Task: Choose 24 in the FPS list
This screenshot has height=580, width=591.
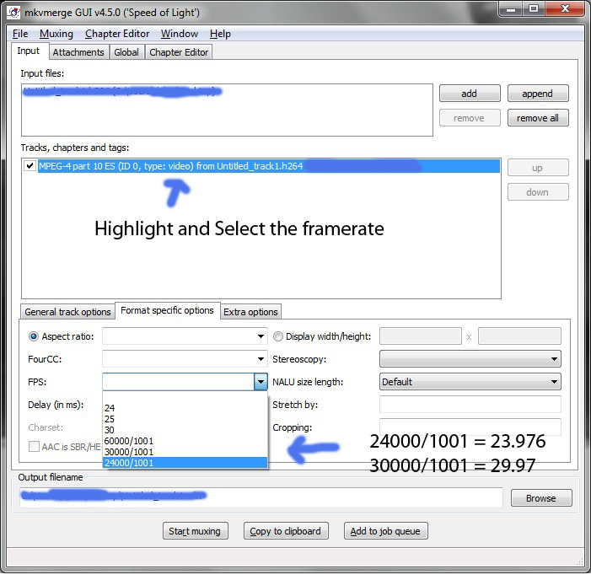Action: pyautogui.click(x=185, y=408)
